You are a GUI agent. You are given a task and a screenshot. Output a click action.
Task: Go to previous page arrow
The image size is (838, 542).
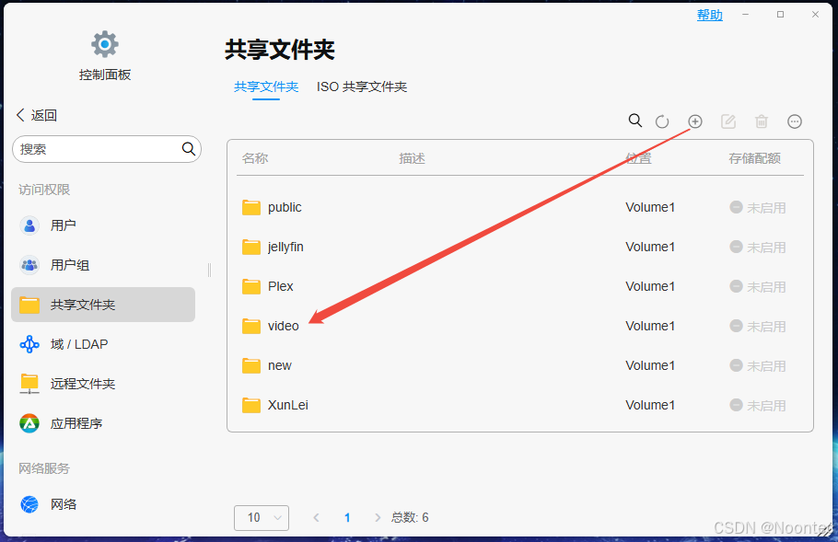317,517
